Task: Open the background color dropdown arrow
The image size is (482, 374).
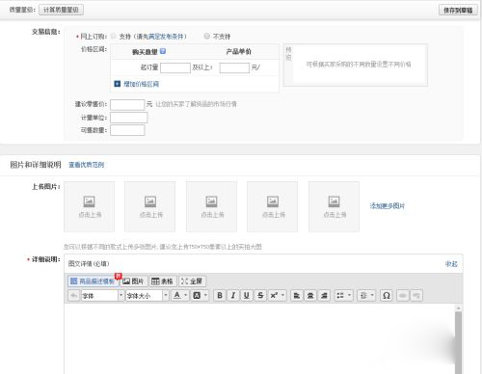Action: click(x=205, y=296)
